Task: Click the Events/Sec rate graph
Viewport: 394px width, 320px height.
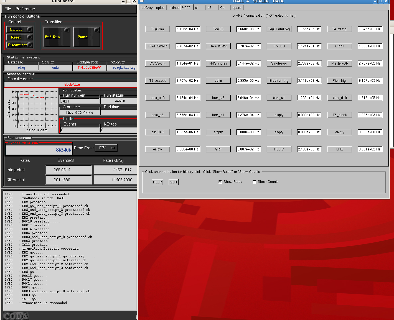Action: [31, 111]
